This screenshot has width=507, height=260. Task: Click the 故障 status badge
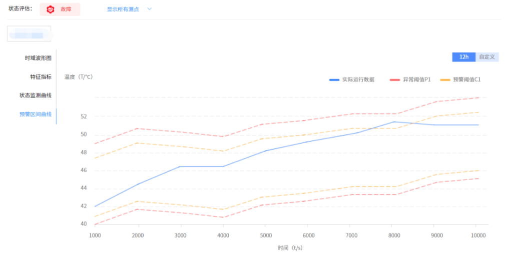(66, 9)
